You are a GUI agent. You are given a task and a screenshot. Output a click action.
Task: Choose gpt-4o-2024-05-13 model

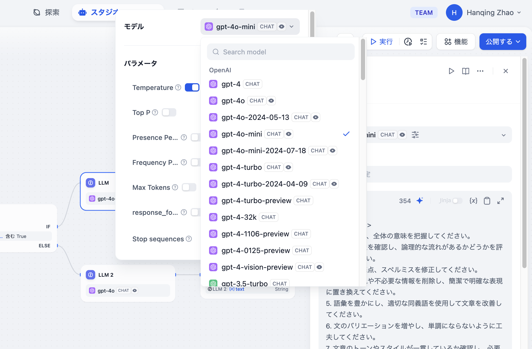tap(280, 117)
